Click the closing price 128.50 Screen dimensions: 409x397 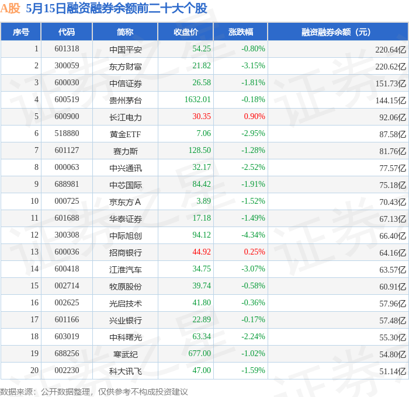click(x=200, y=151)
